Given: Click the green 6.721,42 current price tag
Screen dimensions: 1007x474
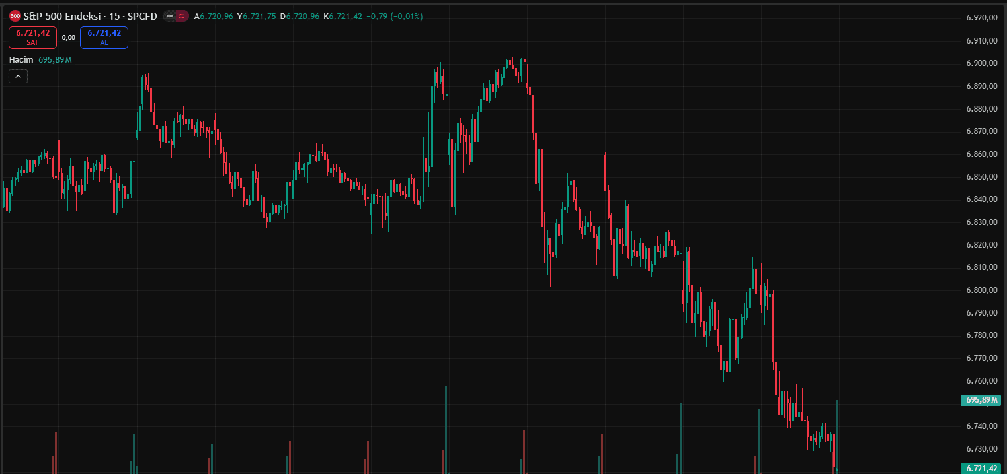Looking at the screenshot, I should [x=981, y=469].
